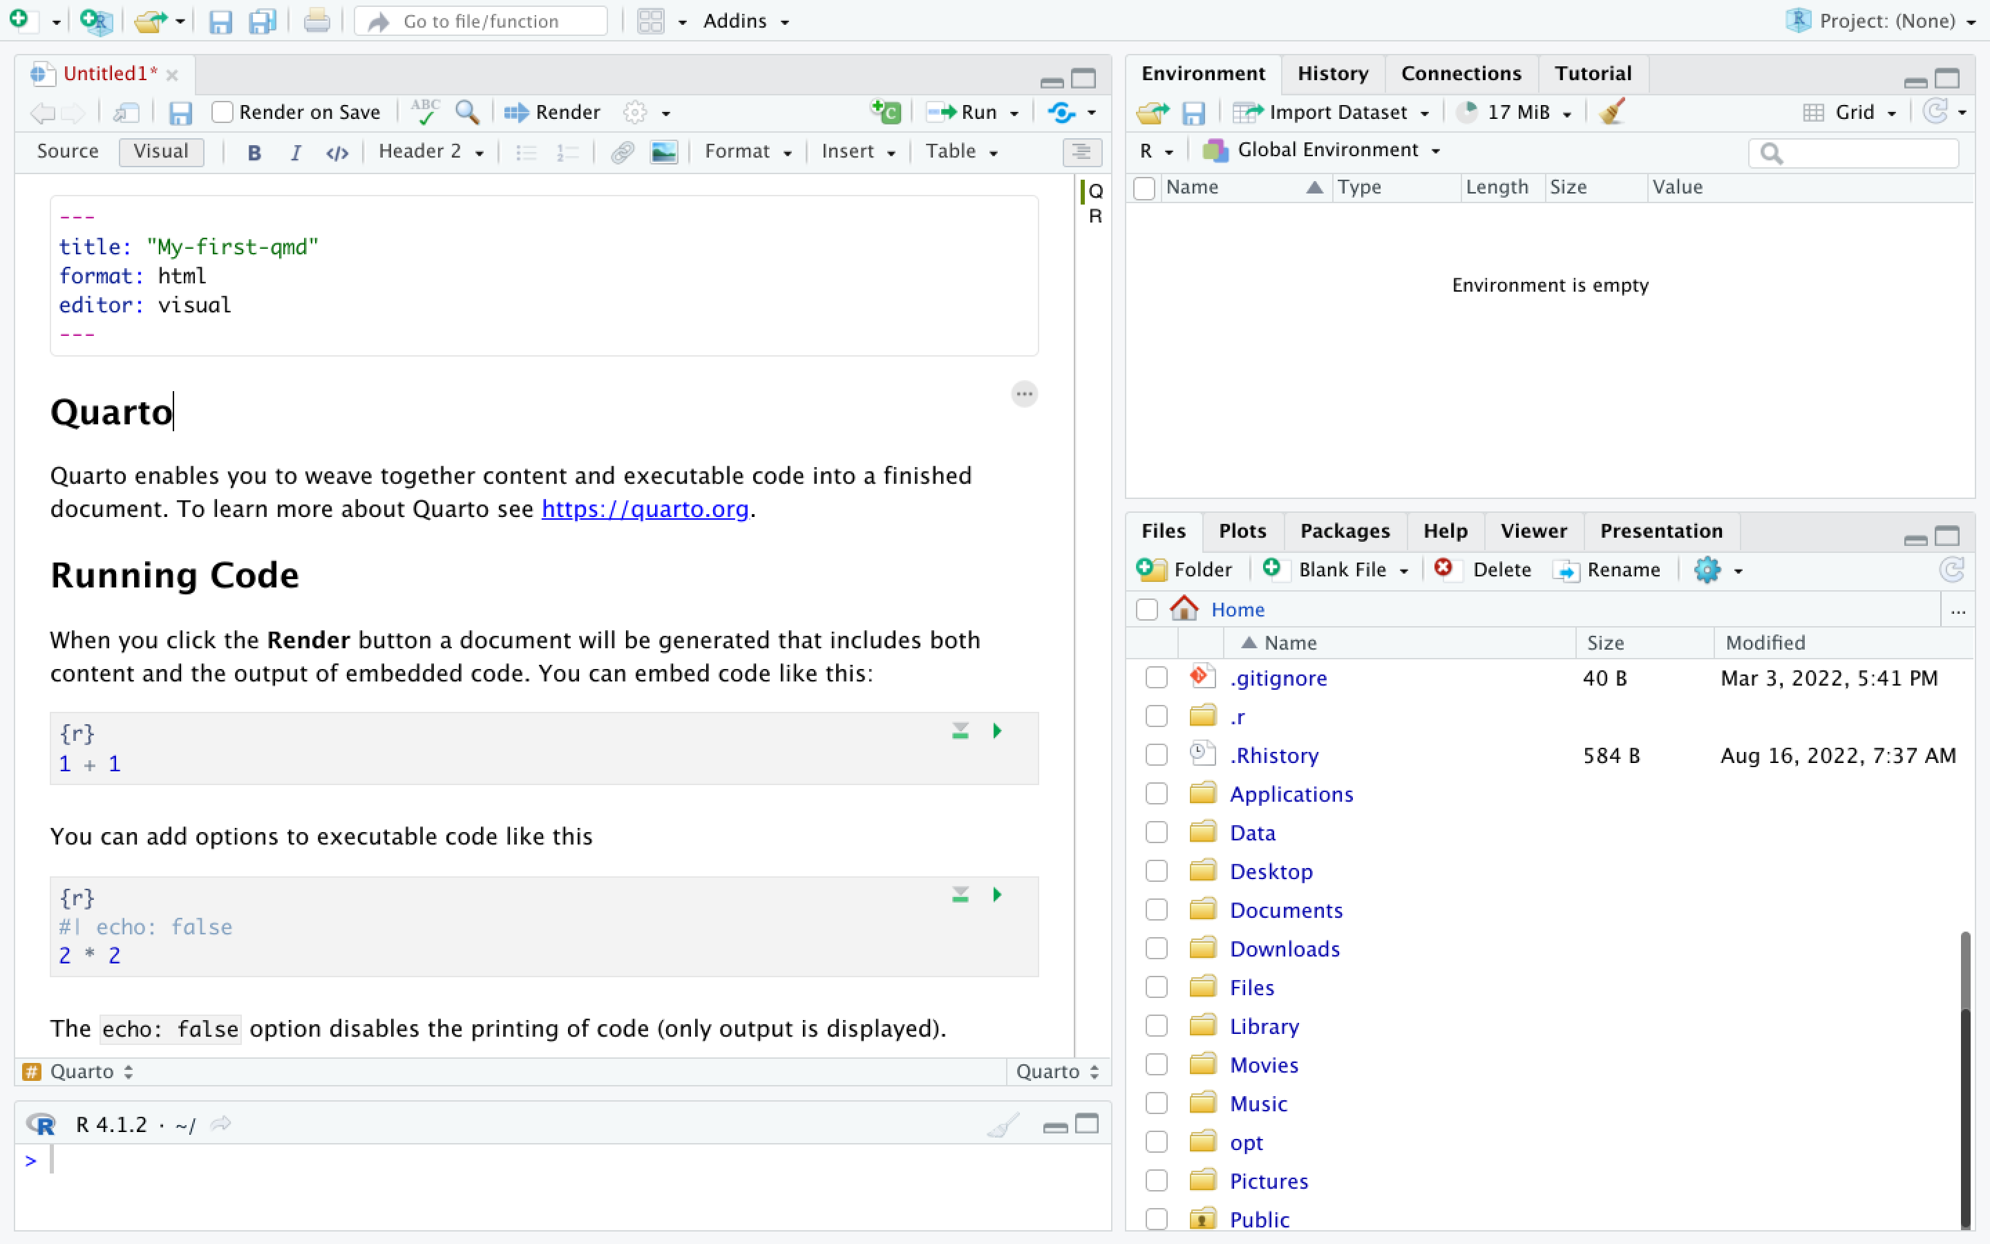Open the workspace panes layout icon
This screenshot has width=1990, height=1244.
coord(652,21)
